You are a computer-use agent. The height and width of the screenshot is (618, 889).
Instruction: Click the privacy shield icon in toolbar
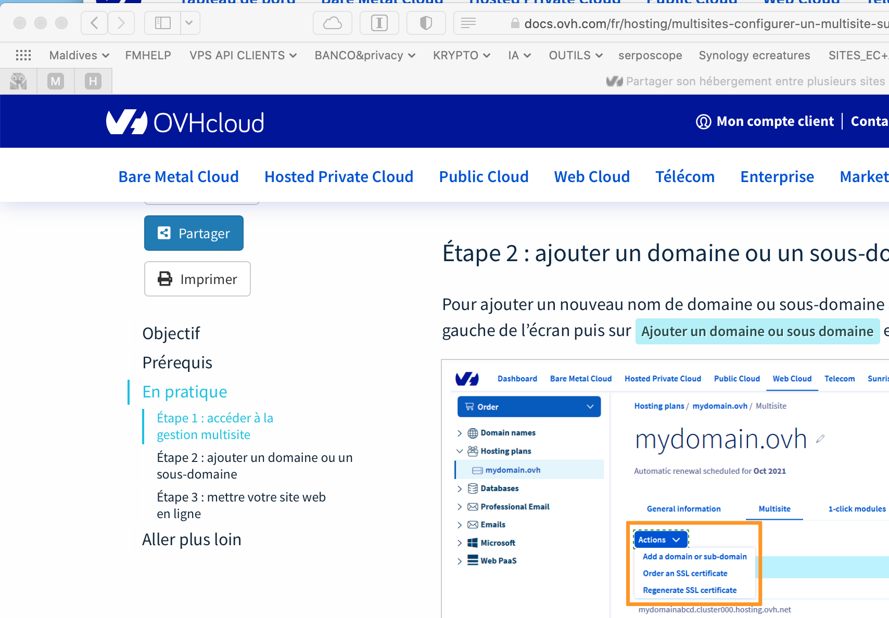(x=426, y=23)
